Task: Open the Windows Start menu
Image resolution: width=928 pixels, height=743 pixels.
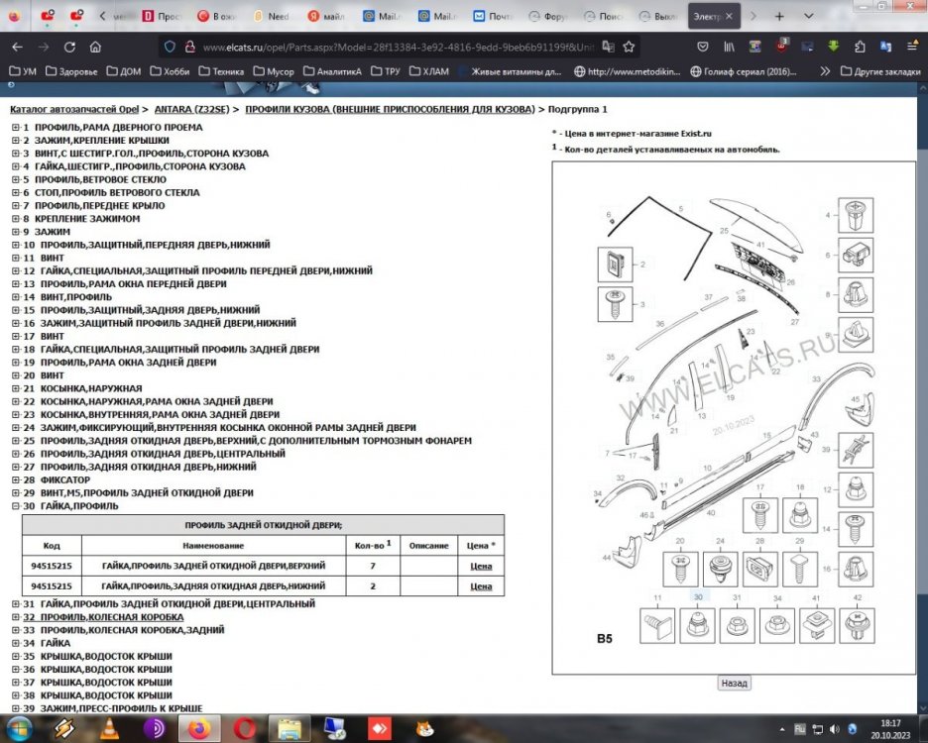Action: tap(20, 730)
